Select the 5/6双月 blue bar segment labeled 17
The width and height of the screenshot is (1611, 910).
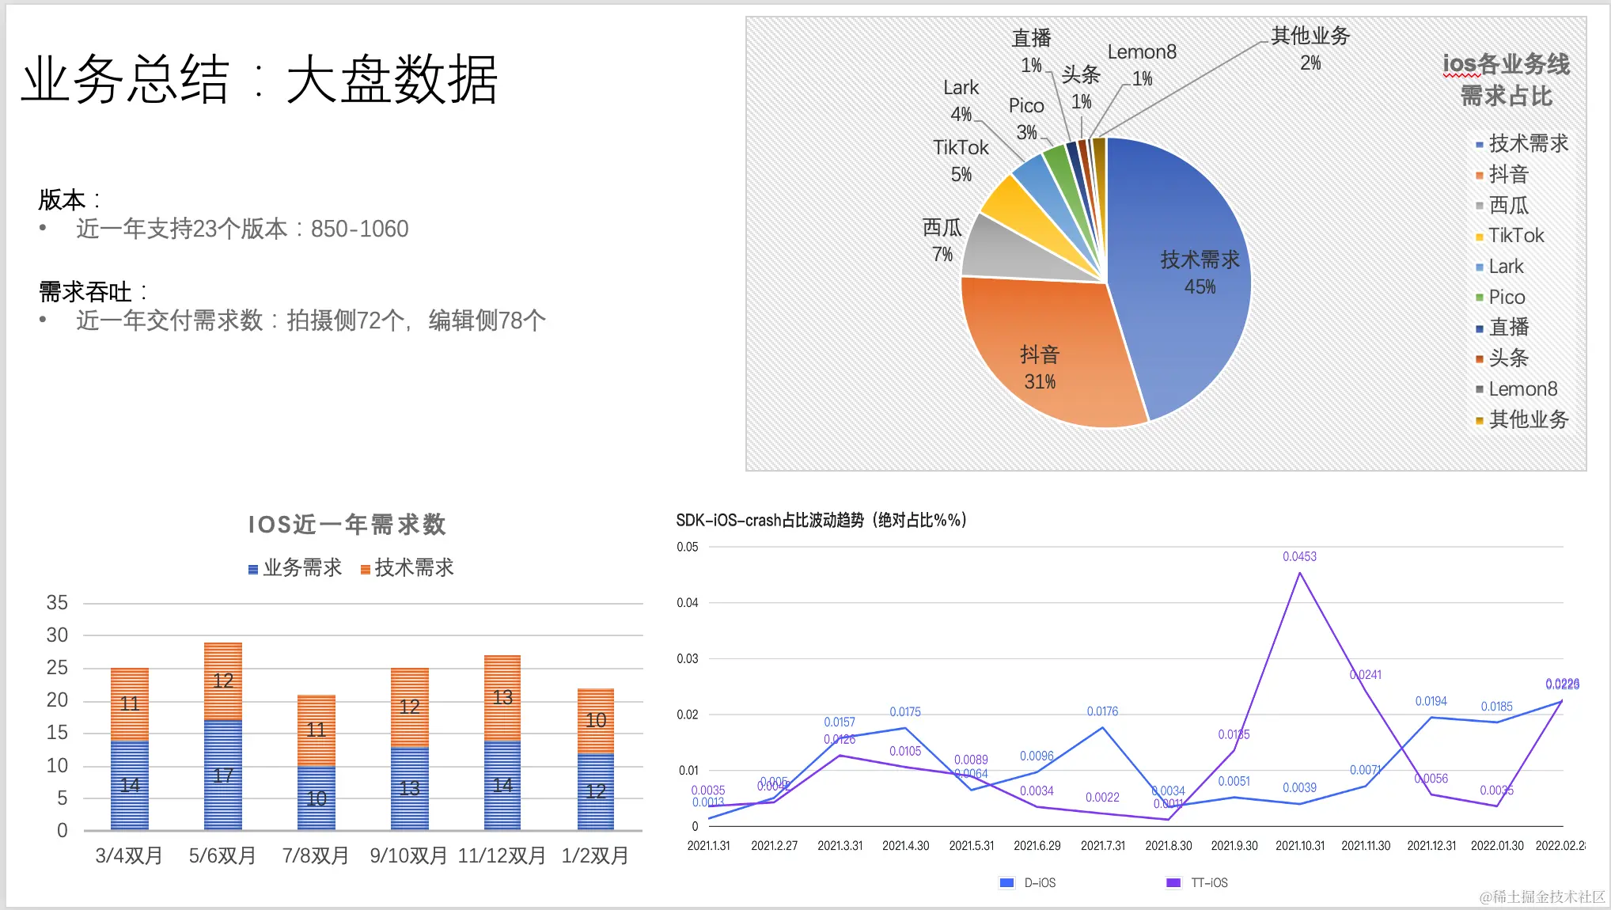pyautogui.click(x=223, y=774)
